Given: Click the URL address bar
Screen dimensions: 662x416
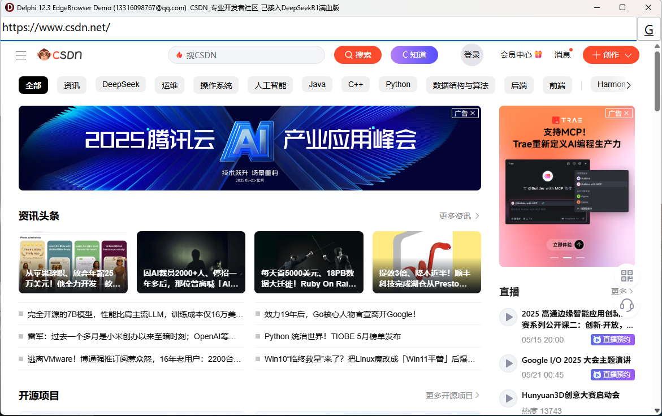Looking at the screenshot, I should 318,28.
